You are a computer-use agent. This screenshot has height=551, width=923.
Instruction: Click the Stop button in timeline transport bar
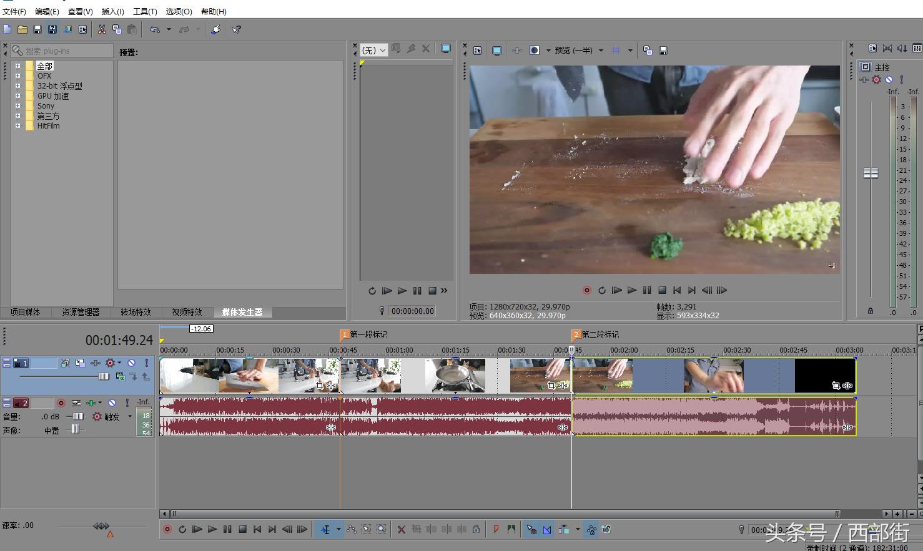click(x=242, y=529)
